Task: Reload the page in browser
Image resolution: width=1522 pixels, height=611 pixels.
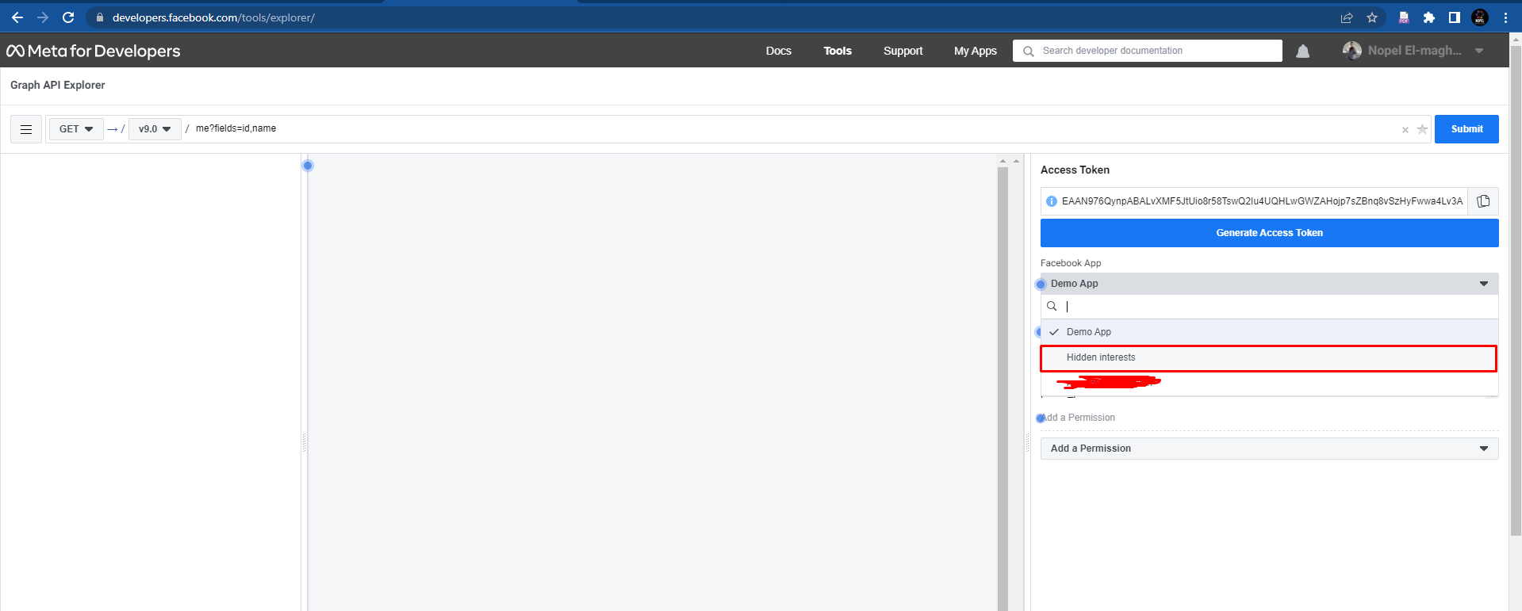Action: click(x=68, y=17)
